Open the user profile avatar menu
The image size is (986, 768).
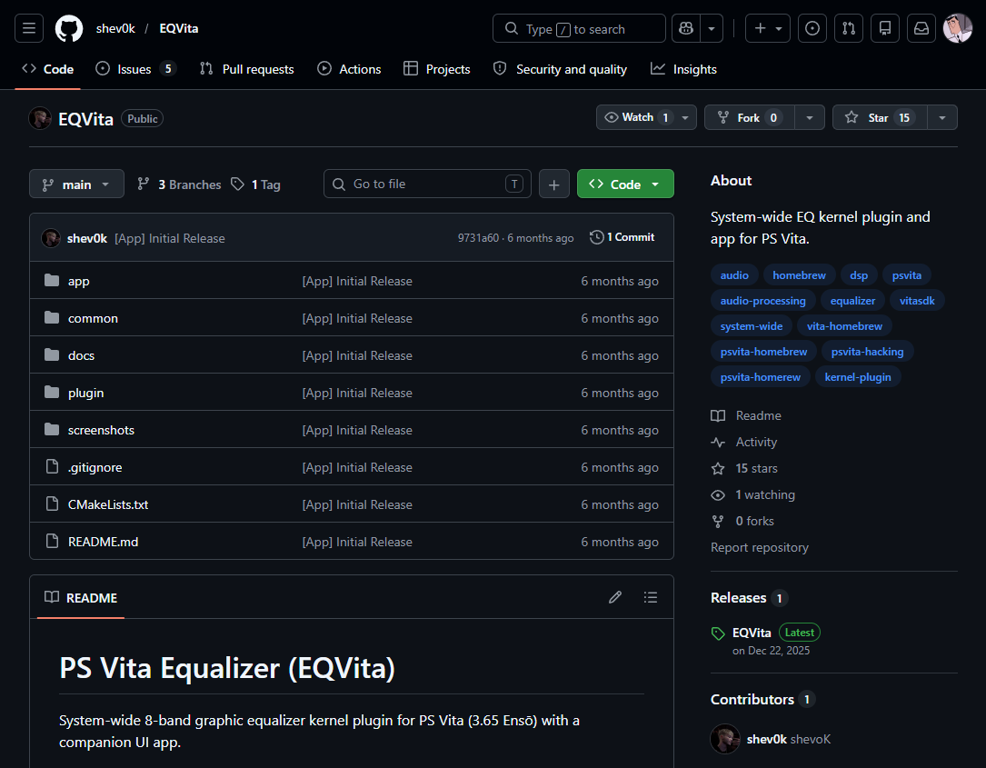(958, 28)
